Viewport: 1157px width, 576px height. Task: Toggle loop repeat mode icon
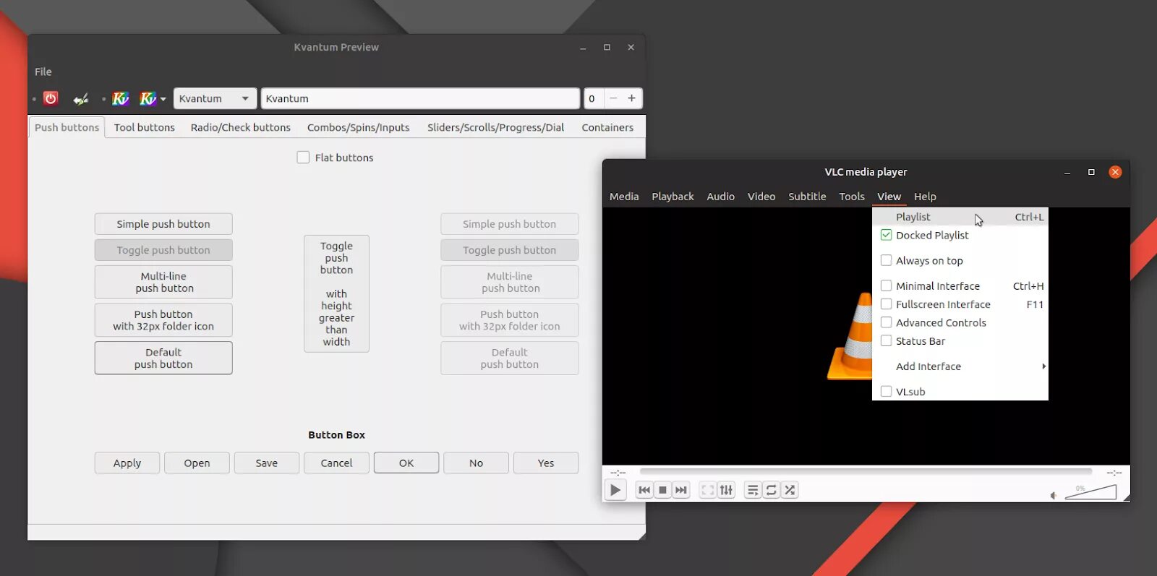point(772,490)
